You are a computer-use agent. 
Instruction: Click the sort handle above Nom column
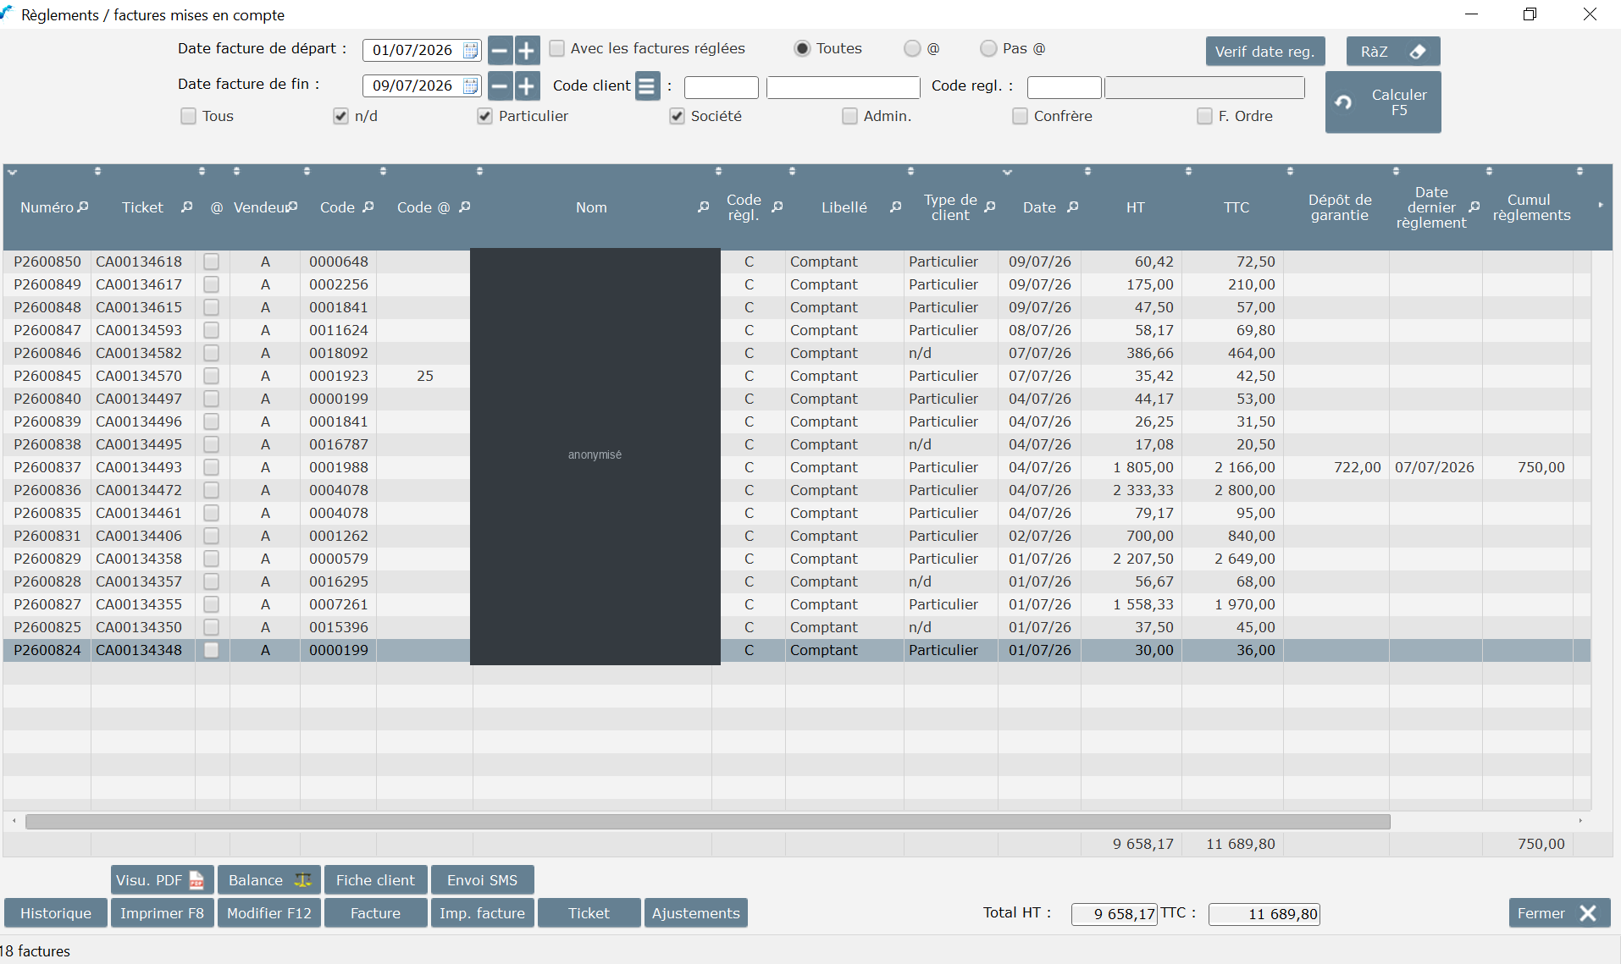479,171
